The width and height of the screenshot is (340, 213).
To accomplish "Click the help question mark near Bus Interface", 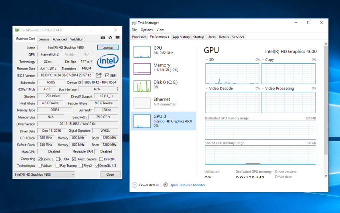I will coord(118,89).
